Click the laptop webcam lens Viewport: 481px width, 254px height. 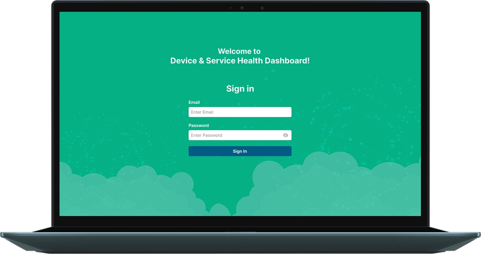tap(242, 8)
